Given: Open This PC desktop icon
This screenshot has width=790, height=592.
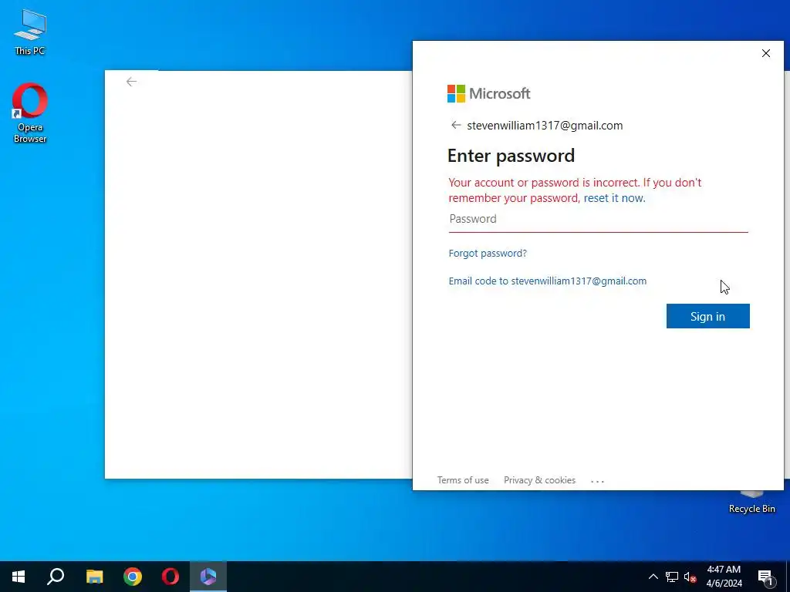Looking at the screenshot, I should pos(30,31).
